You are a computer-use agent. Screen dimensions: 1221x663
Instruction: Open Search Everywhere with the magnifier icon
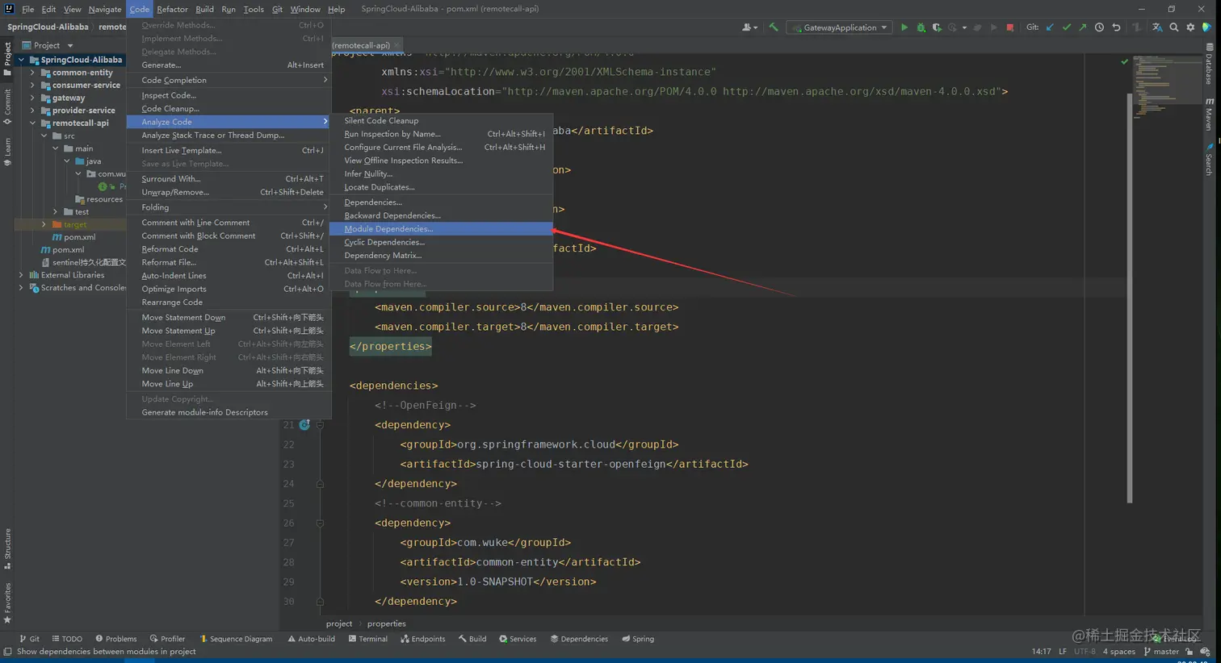(1173, 27)
